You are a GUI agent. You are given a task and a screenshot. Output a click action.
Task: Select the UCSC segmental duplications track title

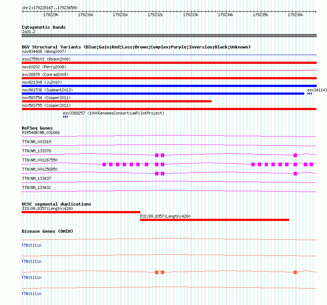point(57,204)
